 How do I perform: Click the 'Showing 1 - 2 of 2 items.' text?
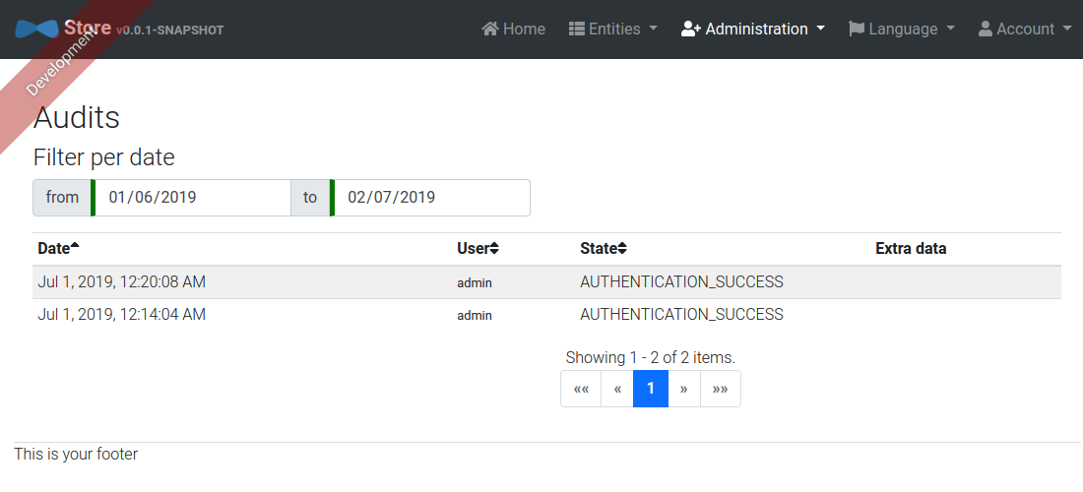point(651,357)
